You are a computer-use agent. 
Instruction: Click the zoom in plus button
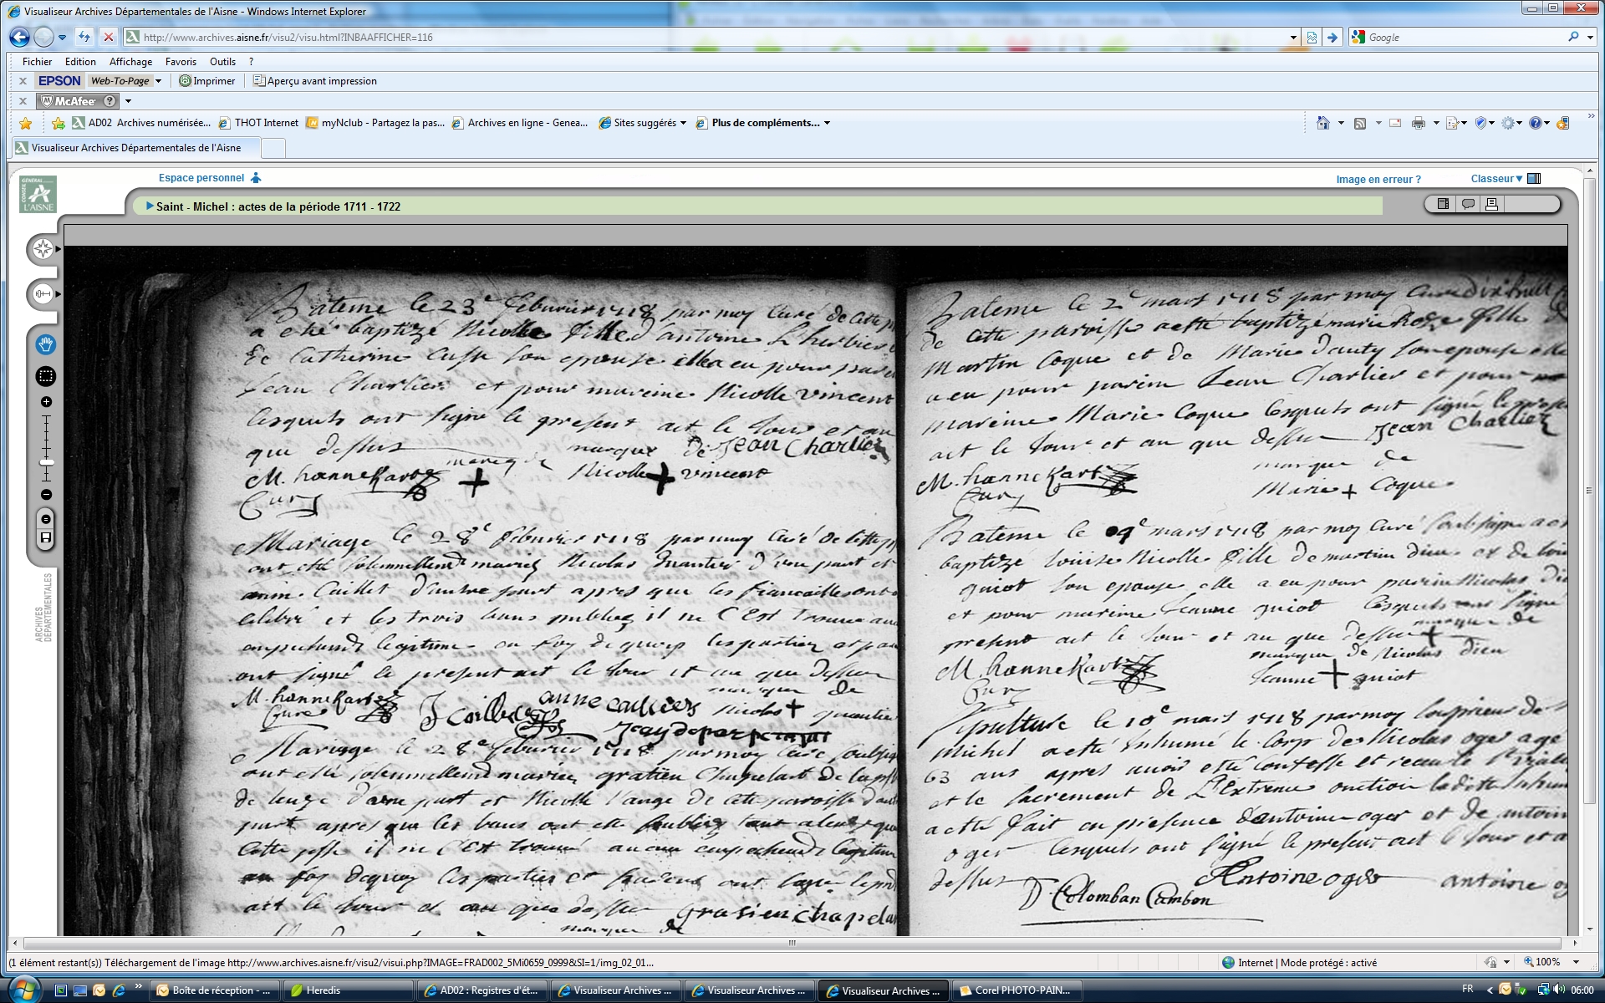[x=46, y=402]
